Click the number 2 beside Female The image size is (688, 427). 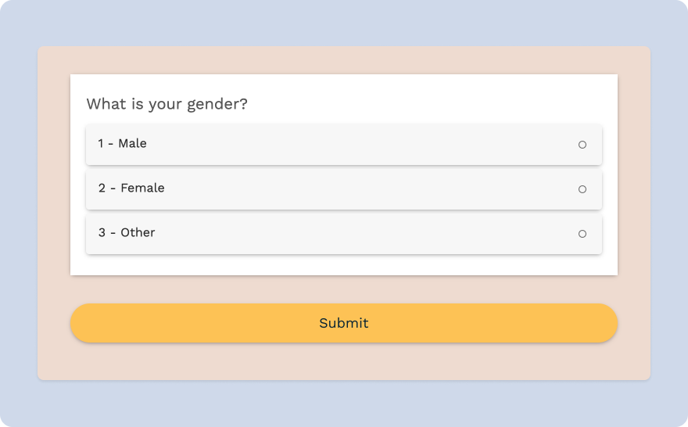(102, 188)
